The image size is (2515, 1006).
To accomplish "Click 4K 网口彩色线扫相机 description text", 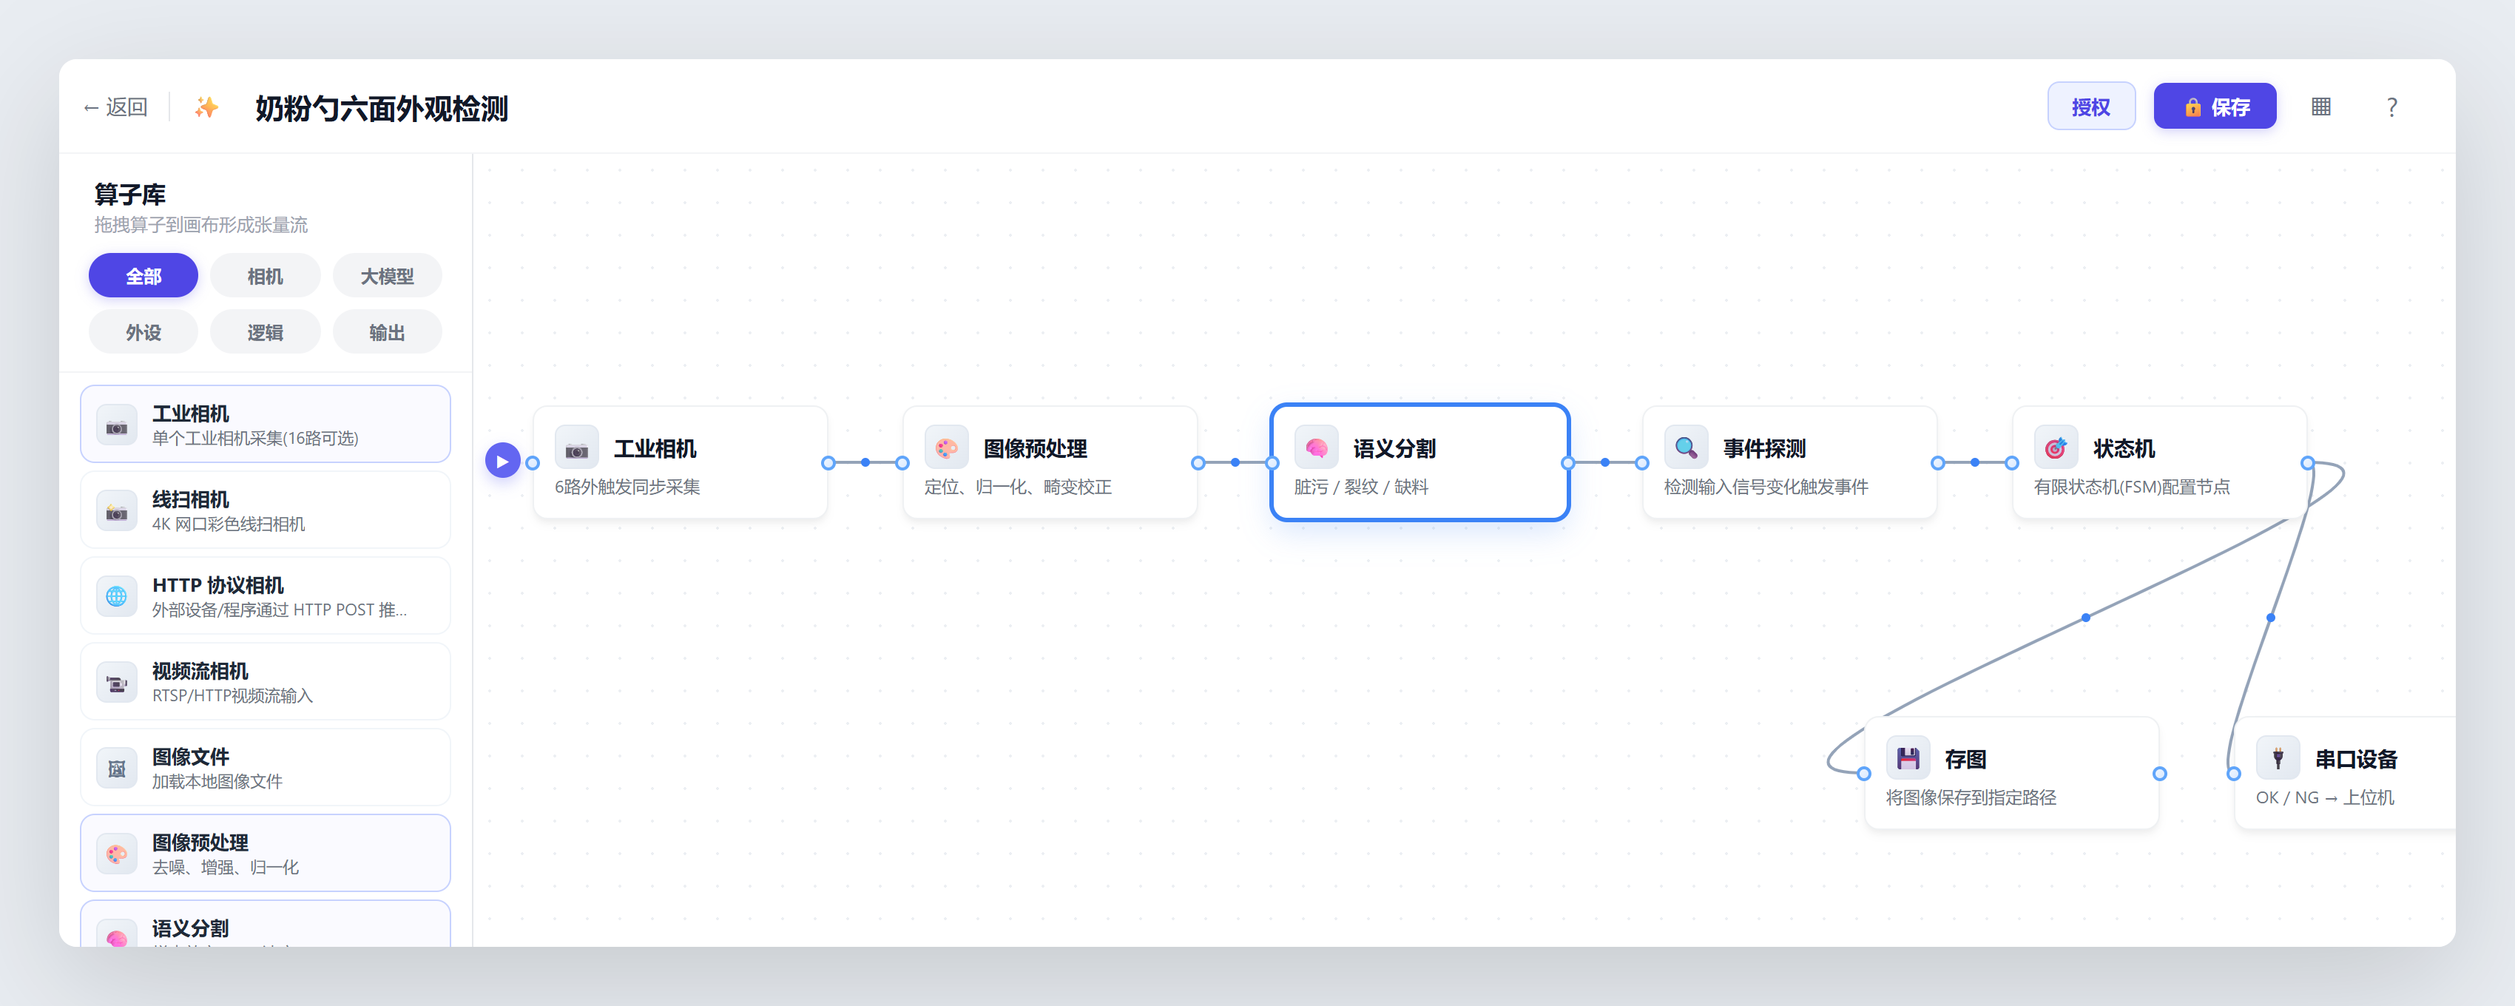I will [x=229, y=524].
